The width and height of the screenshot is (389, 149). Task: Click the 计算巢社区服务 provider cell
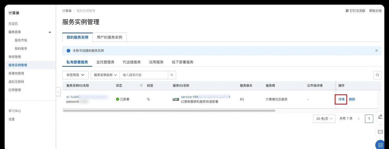click(276, 99)
